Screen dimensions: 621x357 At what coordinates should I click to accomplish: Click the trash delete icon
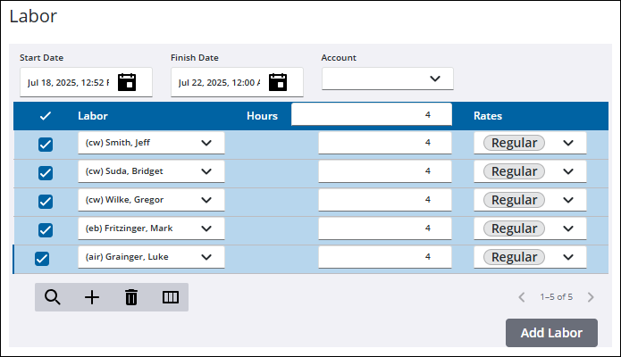click(x=131, y=297)
